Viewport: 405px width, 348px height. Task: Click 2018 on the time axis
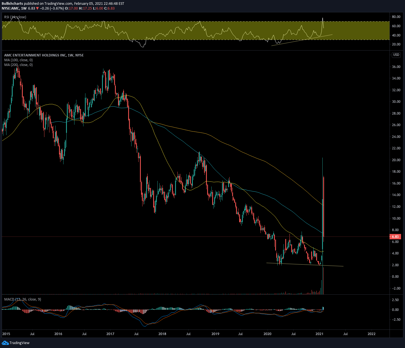162,334
